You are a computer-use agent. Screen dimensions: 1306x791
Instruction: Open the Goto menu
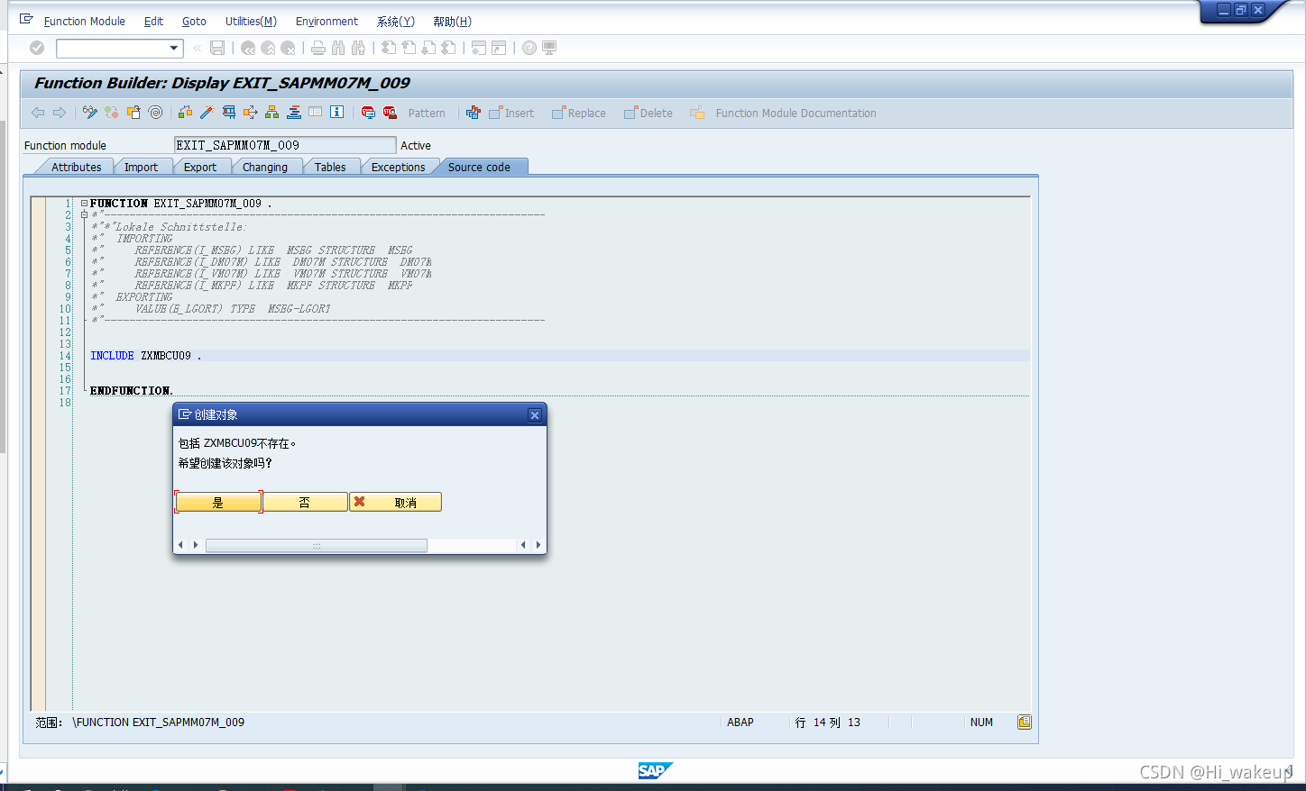[194, 22]
